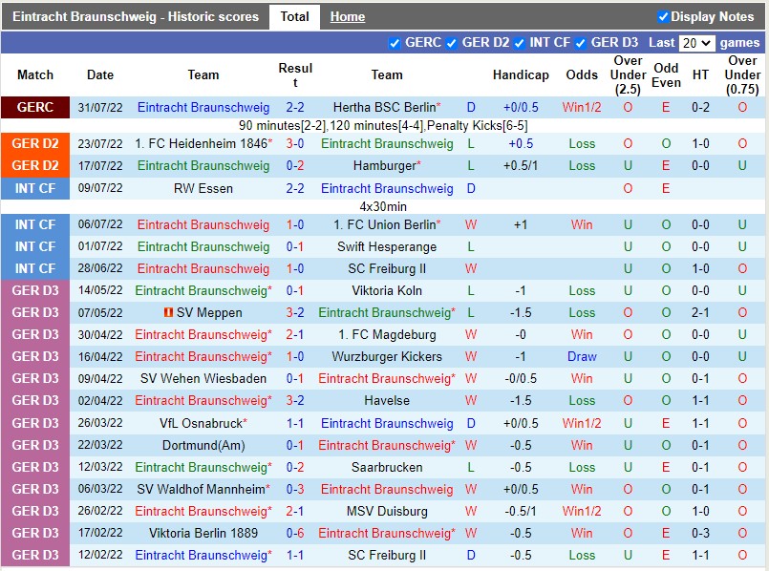
Task: Select the Total tab
Action: point(294,16)
